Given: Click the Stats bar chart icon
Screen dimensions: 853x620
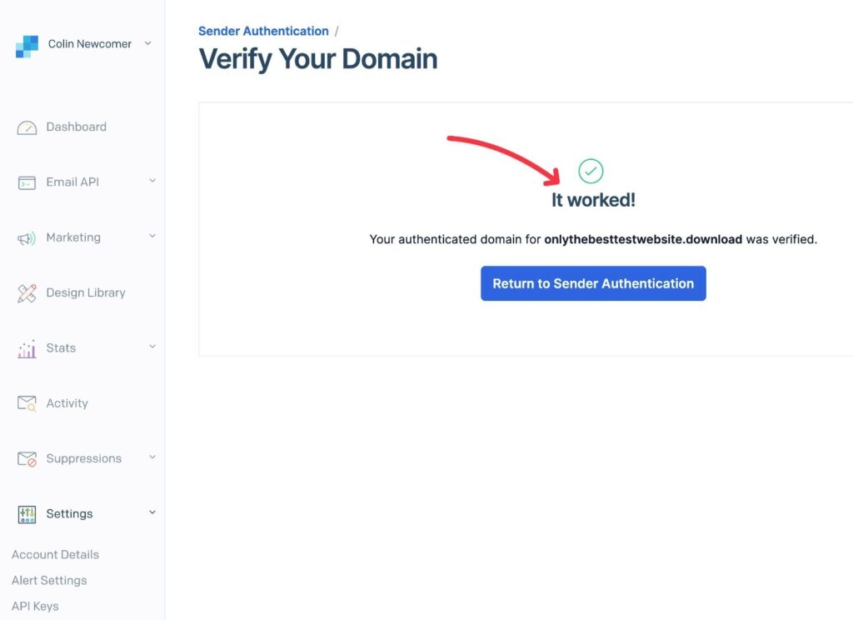Looking at the screenshot, I should pyautogui.click(x=26, y=347).
